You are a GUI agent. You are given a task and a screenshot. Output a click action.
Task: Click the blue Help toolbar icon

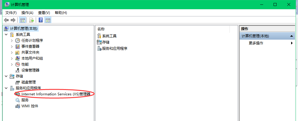tap(41, 20)
